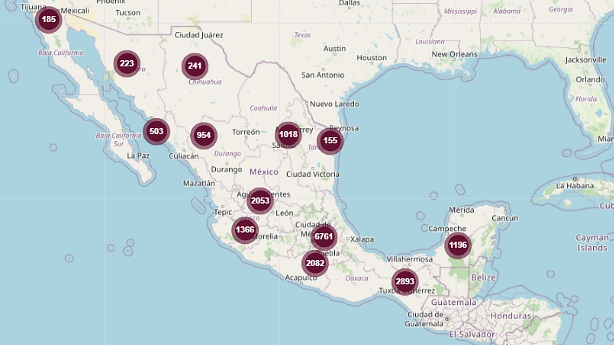614x345 pixels.
Task: Open the 6761 cluster marker at Mexico City
Action: [323, 237]
